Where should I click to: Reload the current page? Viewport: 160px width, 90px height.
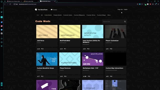[x=10, y=4]
